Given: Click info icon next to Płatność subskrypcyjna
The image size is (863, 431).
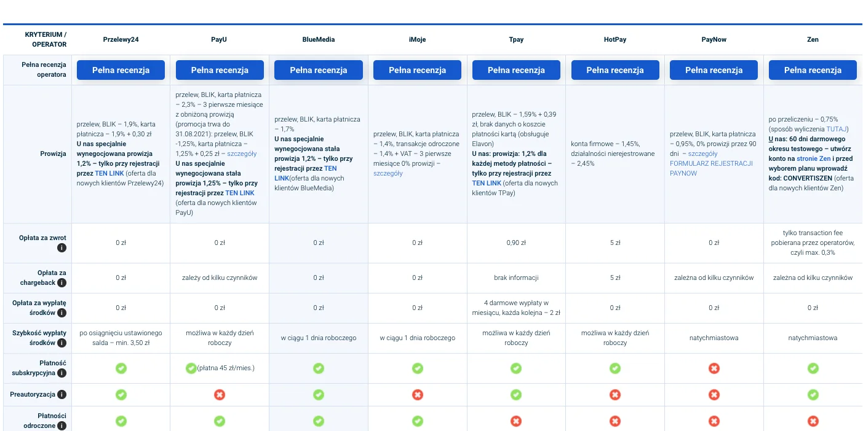Looking at the screenshot, I should pyautogui.click(x=62, y=373).
